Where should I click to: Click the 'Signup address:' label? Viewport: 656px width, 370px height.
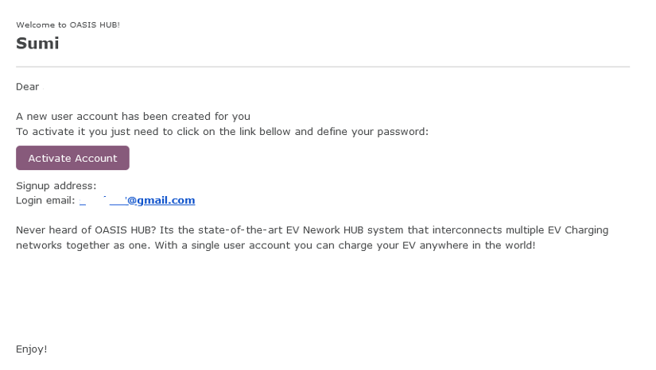coord(56,186)
